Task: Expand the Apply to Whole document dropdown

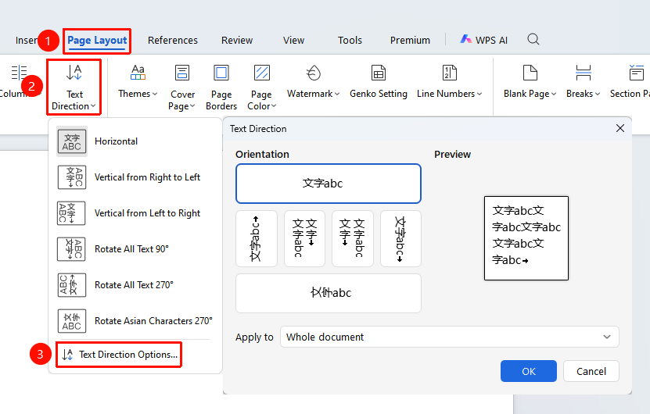Action: coord(449,337)
